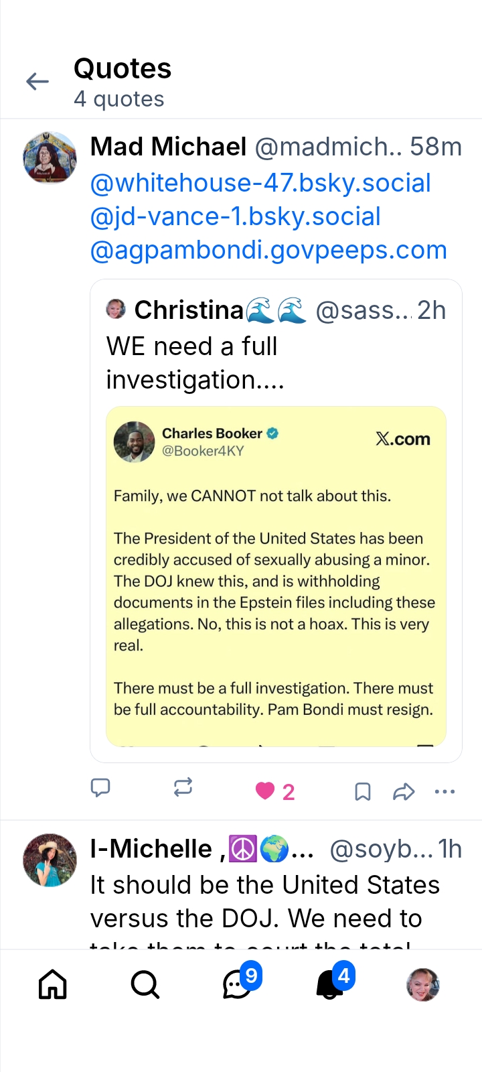Open the three-dot post options menu
482x1072 pixels.
tap(445, 792)
